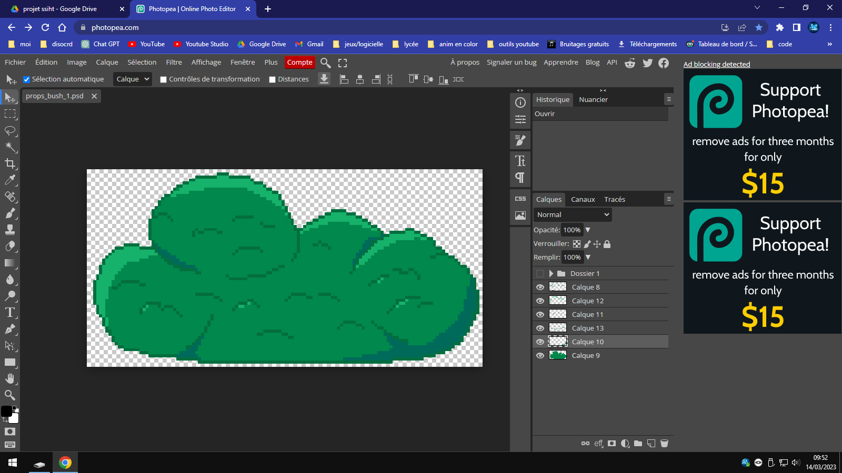Select the Lasso tool
Image resolution: width=842 pixels, height=473 pixels.
pos(10,130)
